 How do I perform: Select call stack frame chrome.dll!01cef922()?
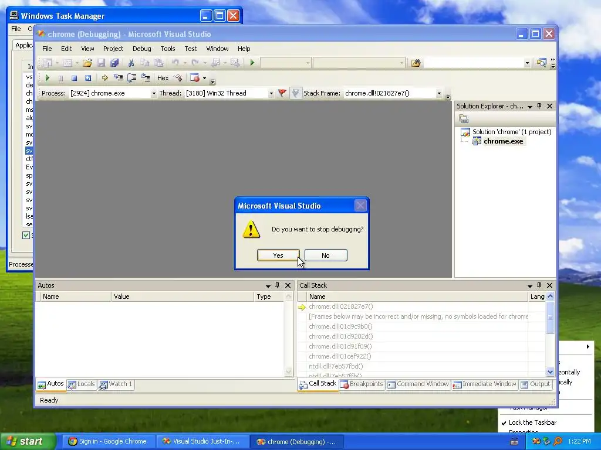click(x=340, y=356)
